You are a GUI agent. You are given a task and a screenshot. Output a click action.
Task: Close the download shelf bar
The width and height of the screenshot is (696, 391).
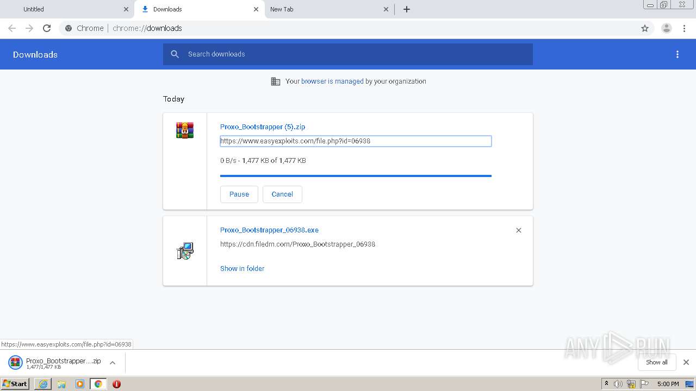[686, 362]
